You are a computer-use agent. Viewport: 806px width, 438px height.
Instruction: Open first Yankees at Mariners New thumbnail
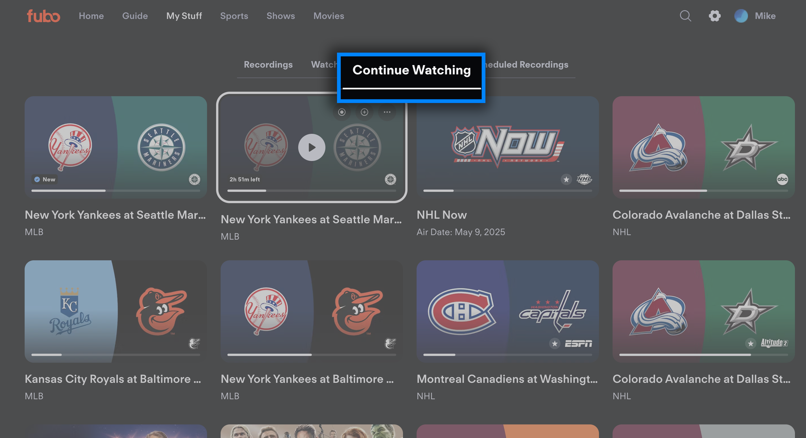116,147
